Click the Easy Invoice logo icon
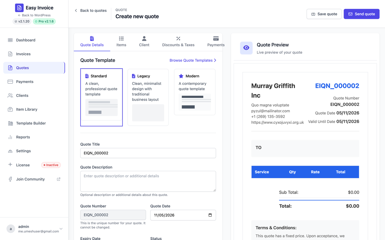 pyautogui.click(x=19, y=8)
